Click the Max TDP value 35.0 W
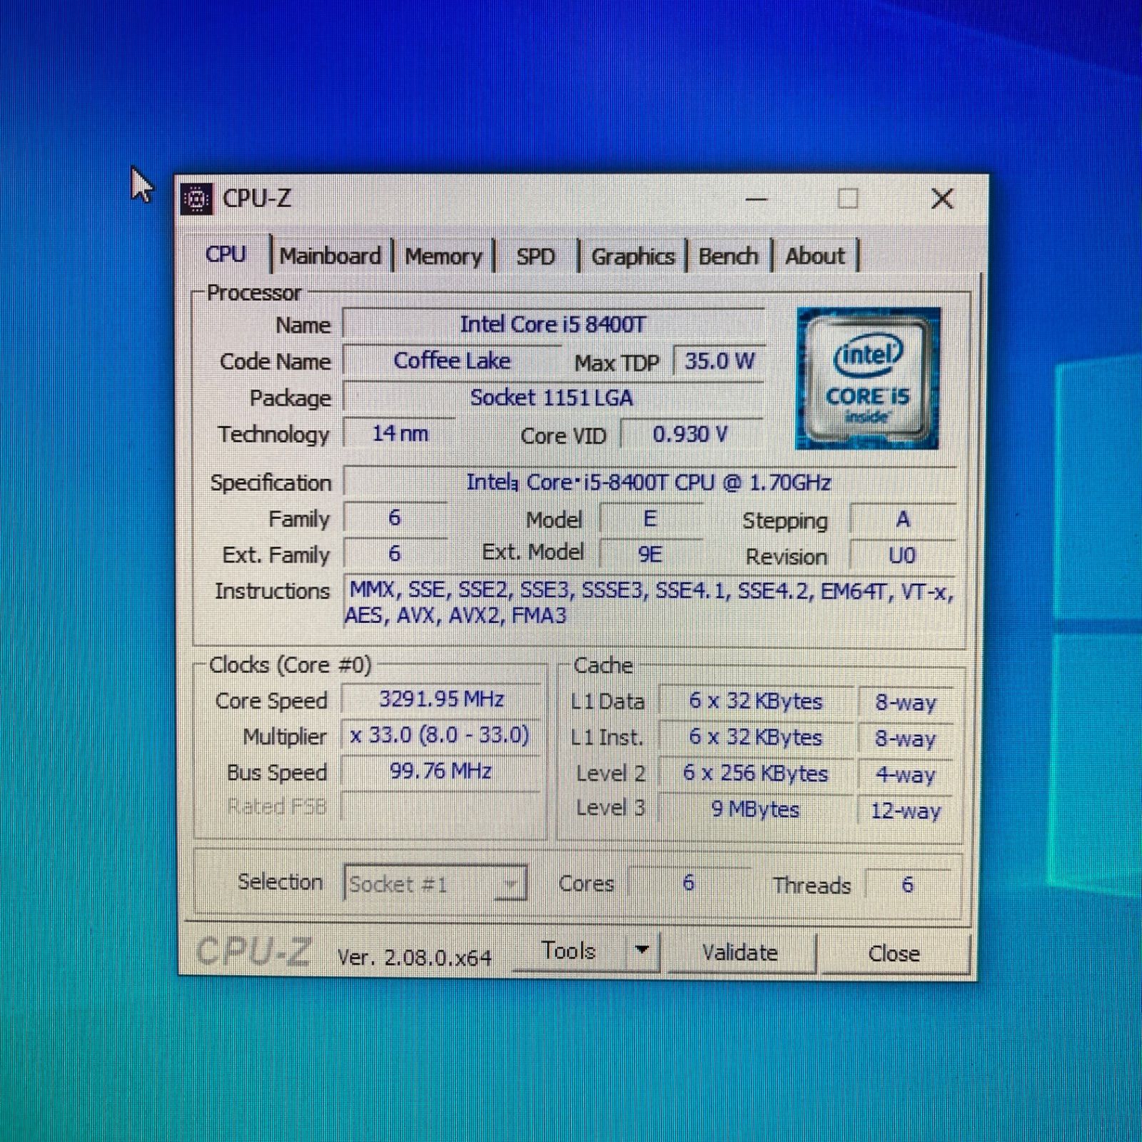This screenshot has height=1142, width=1142. tap(719, 361)
